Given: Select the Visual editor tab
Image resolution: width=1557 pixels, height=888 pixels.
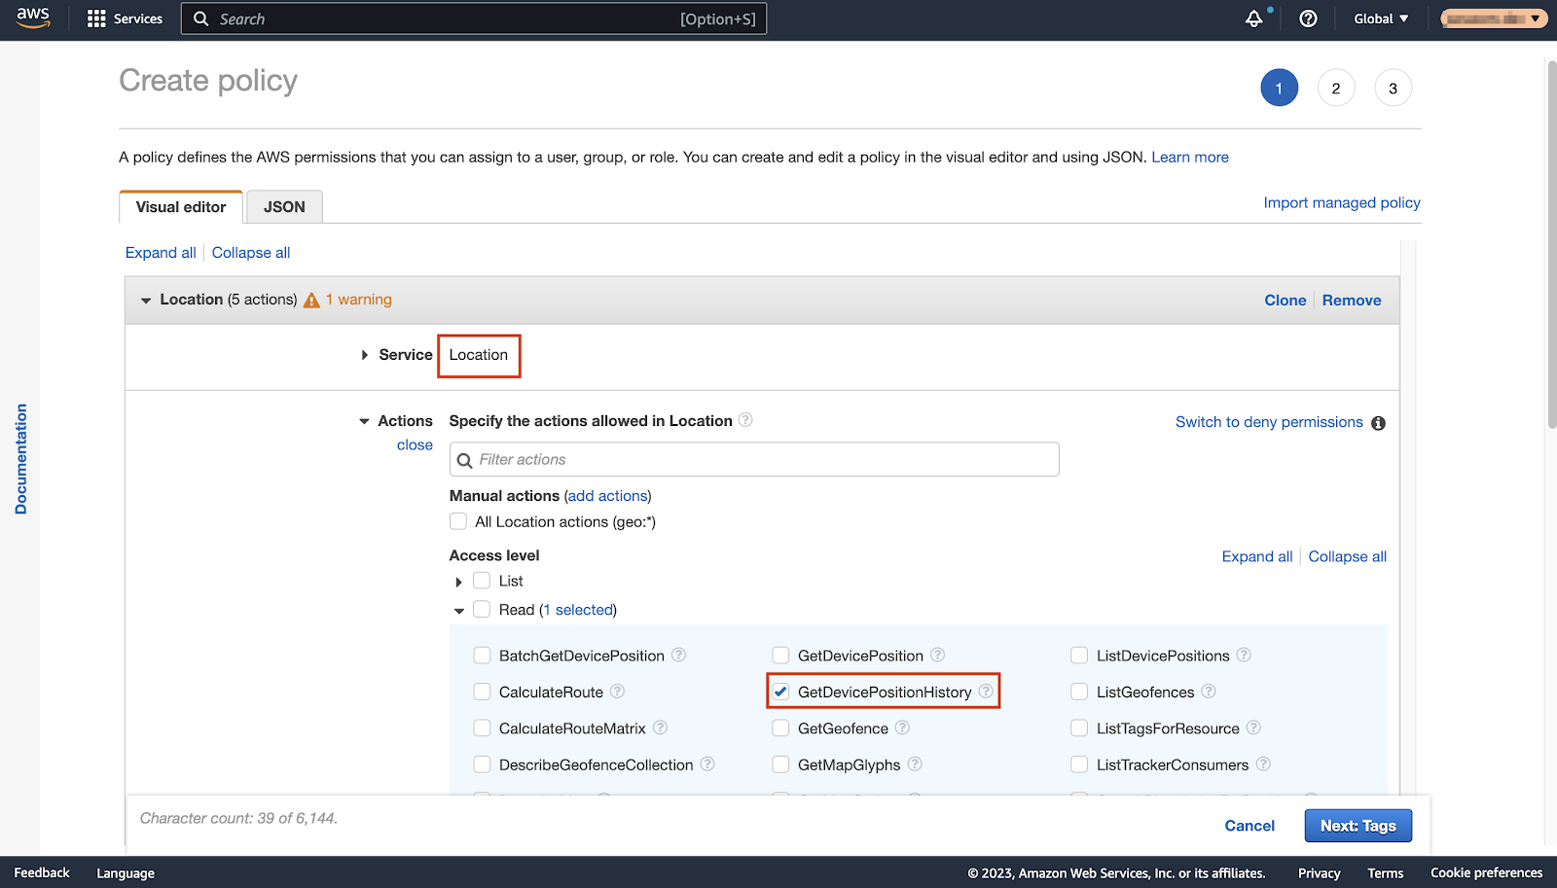Looking at the screenshot, I should click(181, 207).
